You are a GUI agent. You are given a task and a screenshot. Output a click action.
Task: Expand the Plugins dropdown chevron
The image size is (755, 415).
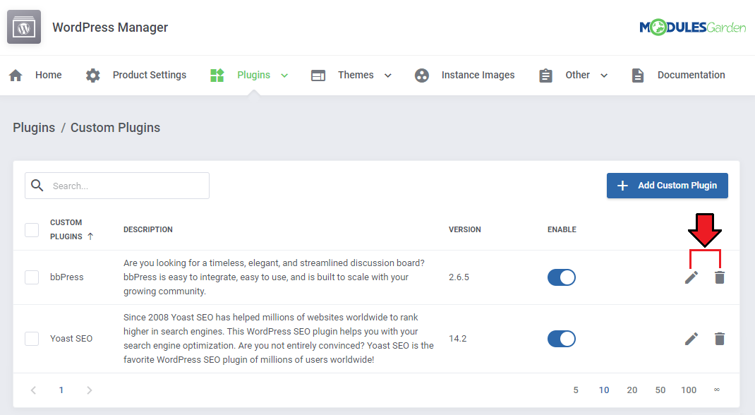pyautogui.click(x=284, y=76)
